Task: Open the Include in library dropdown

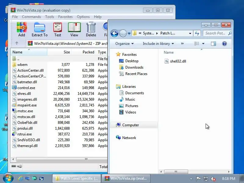Action: coord(158,44)
